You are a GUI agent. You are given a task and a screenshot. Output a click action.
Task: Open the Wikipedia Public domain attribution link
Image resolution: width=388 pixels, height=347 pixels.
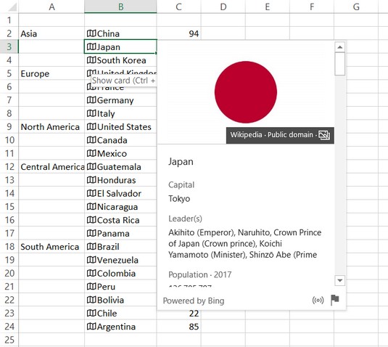coord(272,135)
